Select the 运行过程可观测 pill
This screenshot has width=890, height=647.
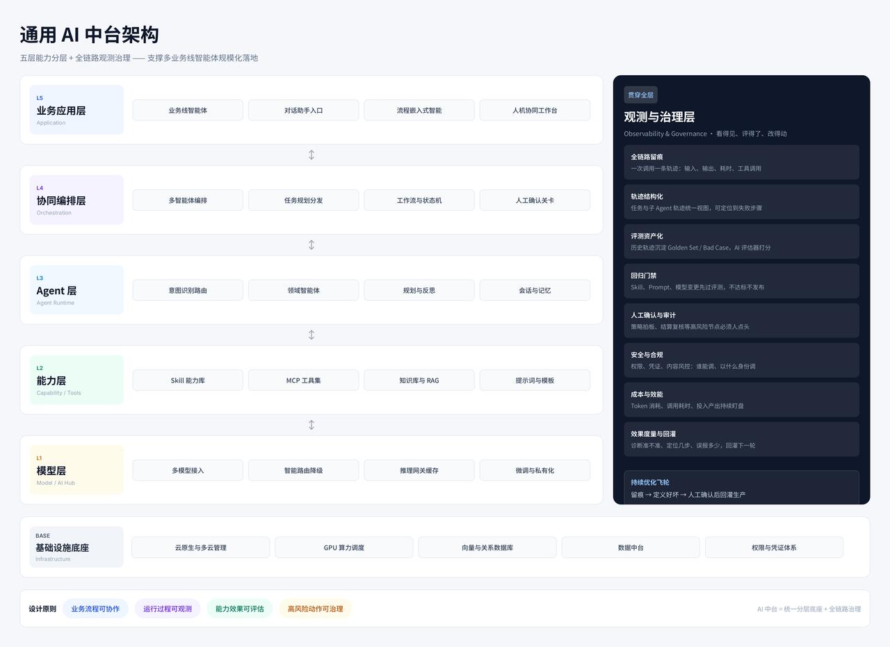(x=168, y=609)
